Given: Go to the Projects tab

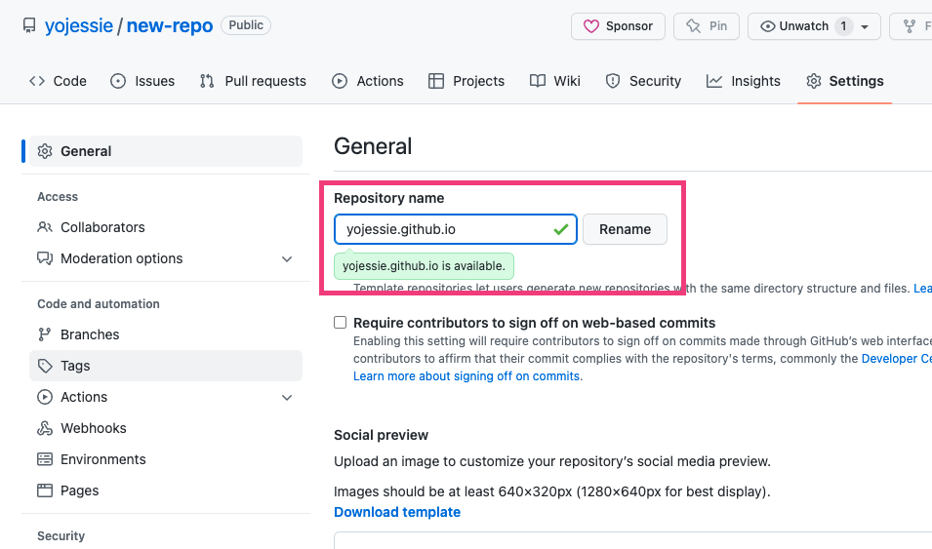Looking at the screenshot, I should point(466,81).
